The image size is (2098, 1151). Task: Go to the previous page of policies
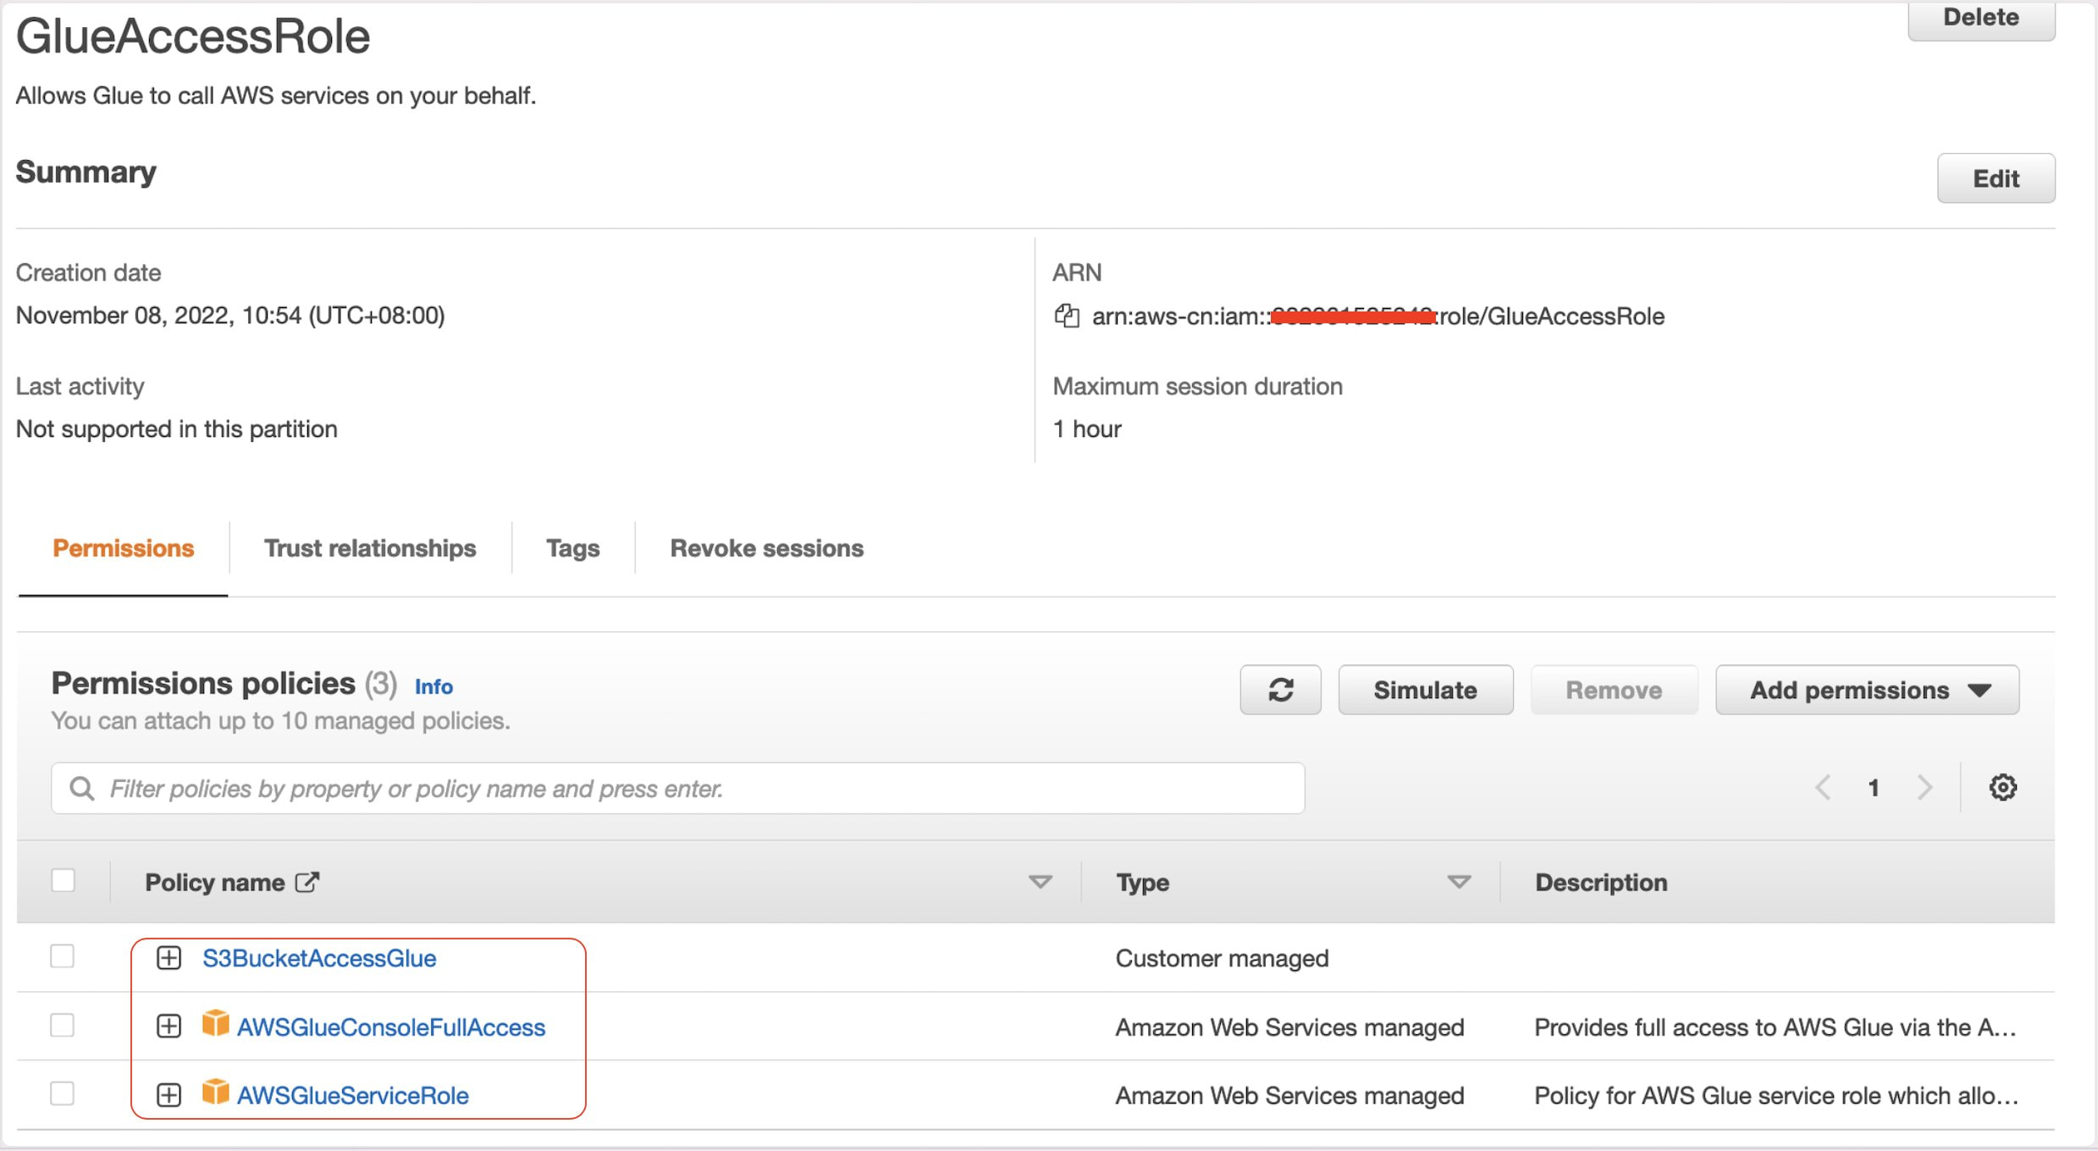point(1824,788)
